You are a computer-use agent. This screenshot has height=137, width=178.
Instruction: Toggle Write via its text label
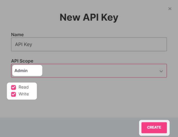[x=24, y=94]
